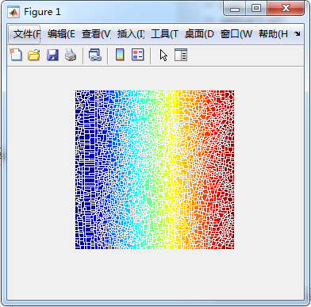Open a file with the folder icon
Screen dimensions: 311x307
34,55
